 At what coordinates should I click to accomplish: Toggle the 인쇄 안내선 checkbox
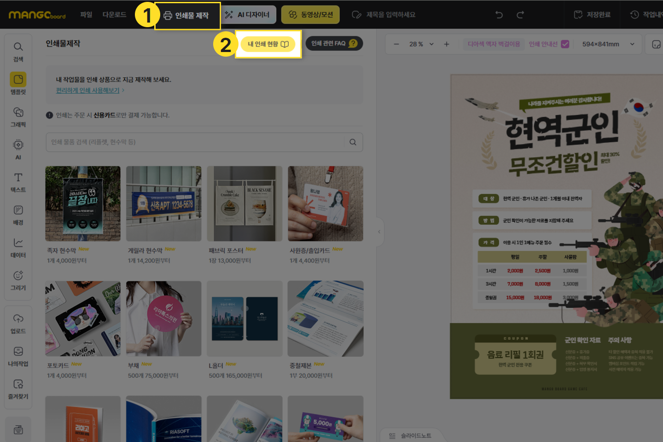(565, 44)
